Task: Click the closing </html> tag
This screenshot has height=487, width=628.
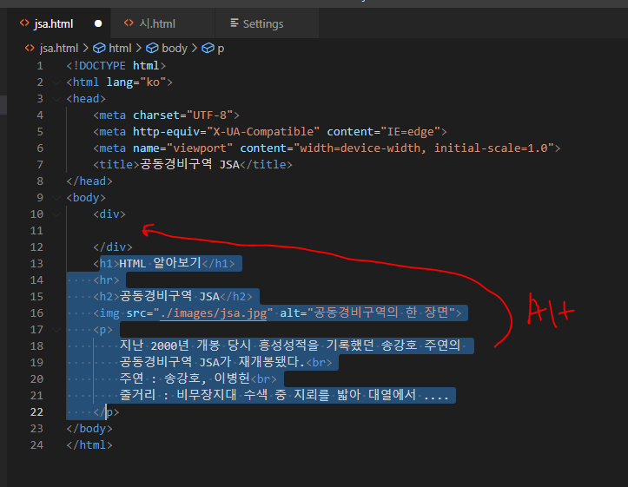Action: [x=89, y=444]
